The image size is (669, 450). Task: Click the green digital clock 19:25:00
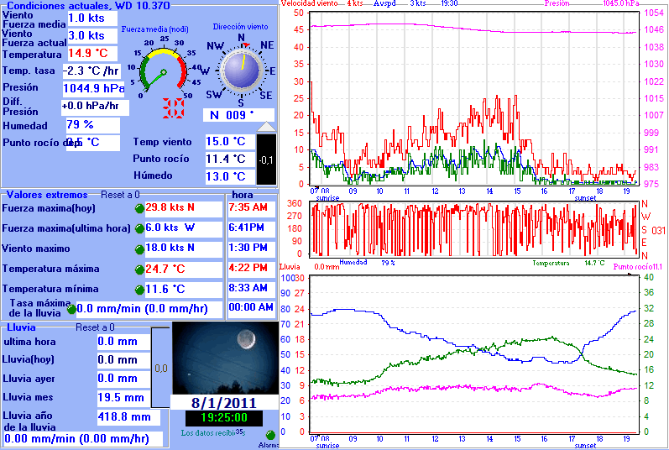click(x=217, y=417)
